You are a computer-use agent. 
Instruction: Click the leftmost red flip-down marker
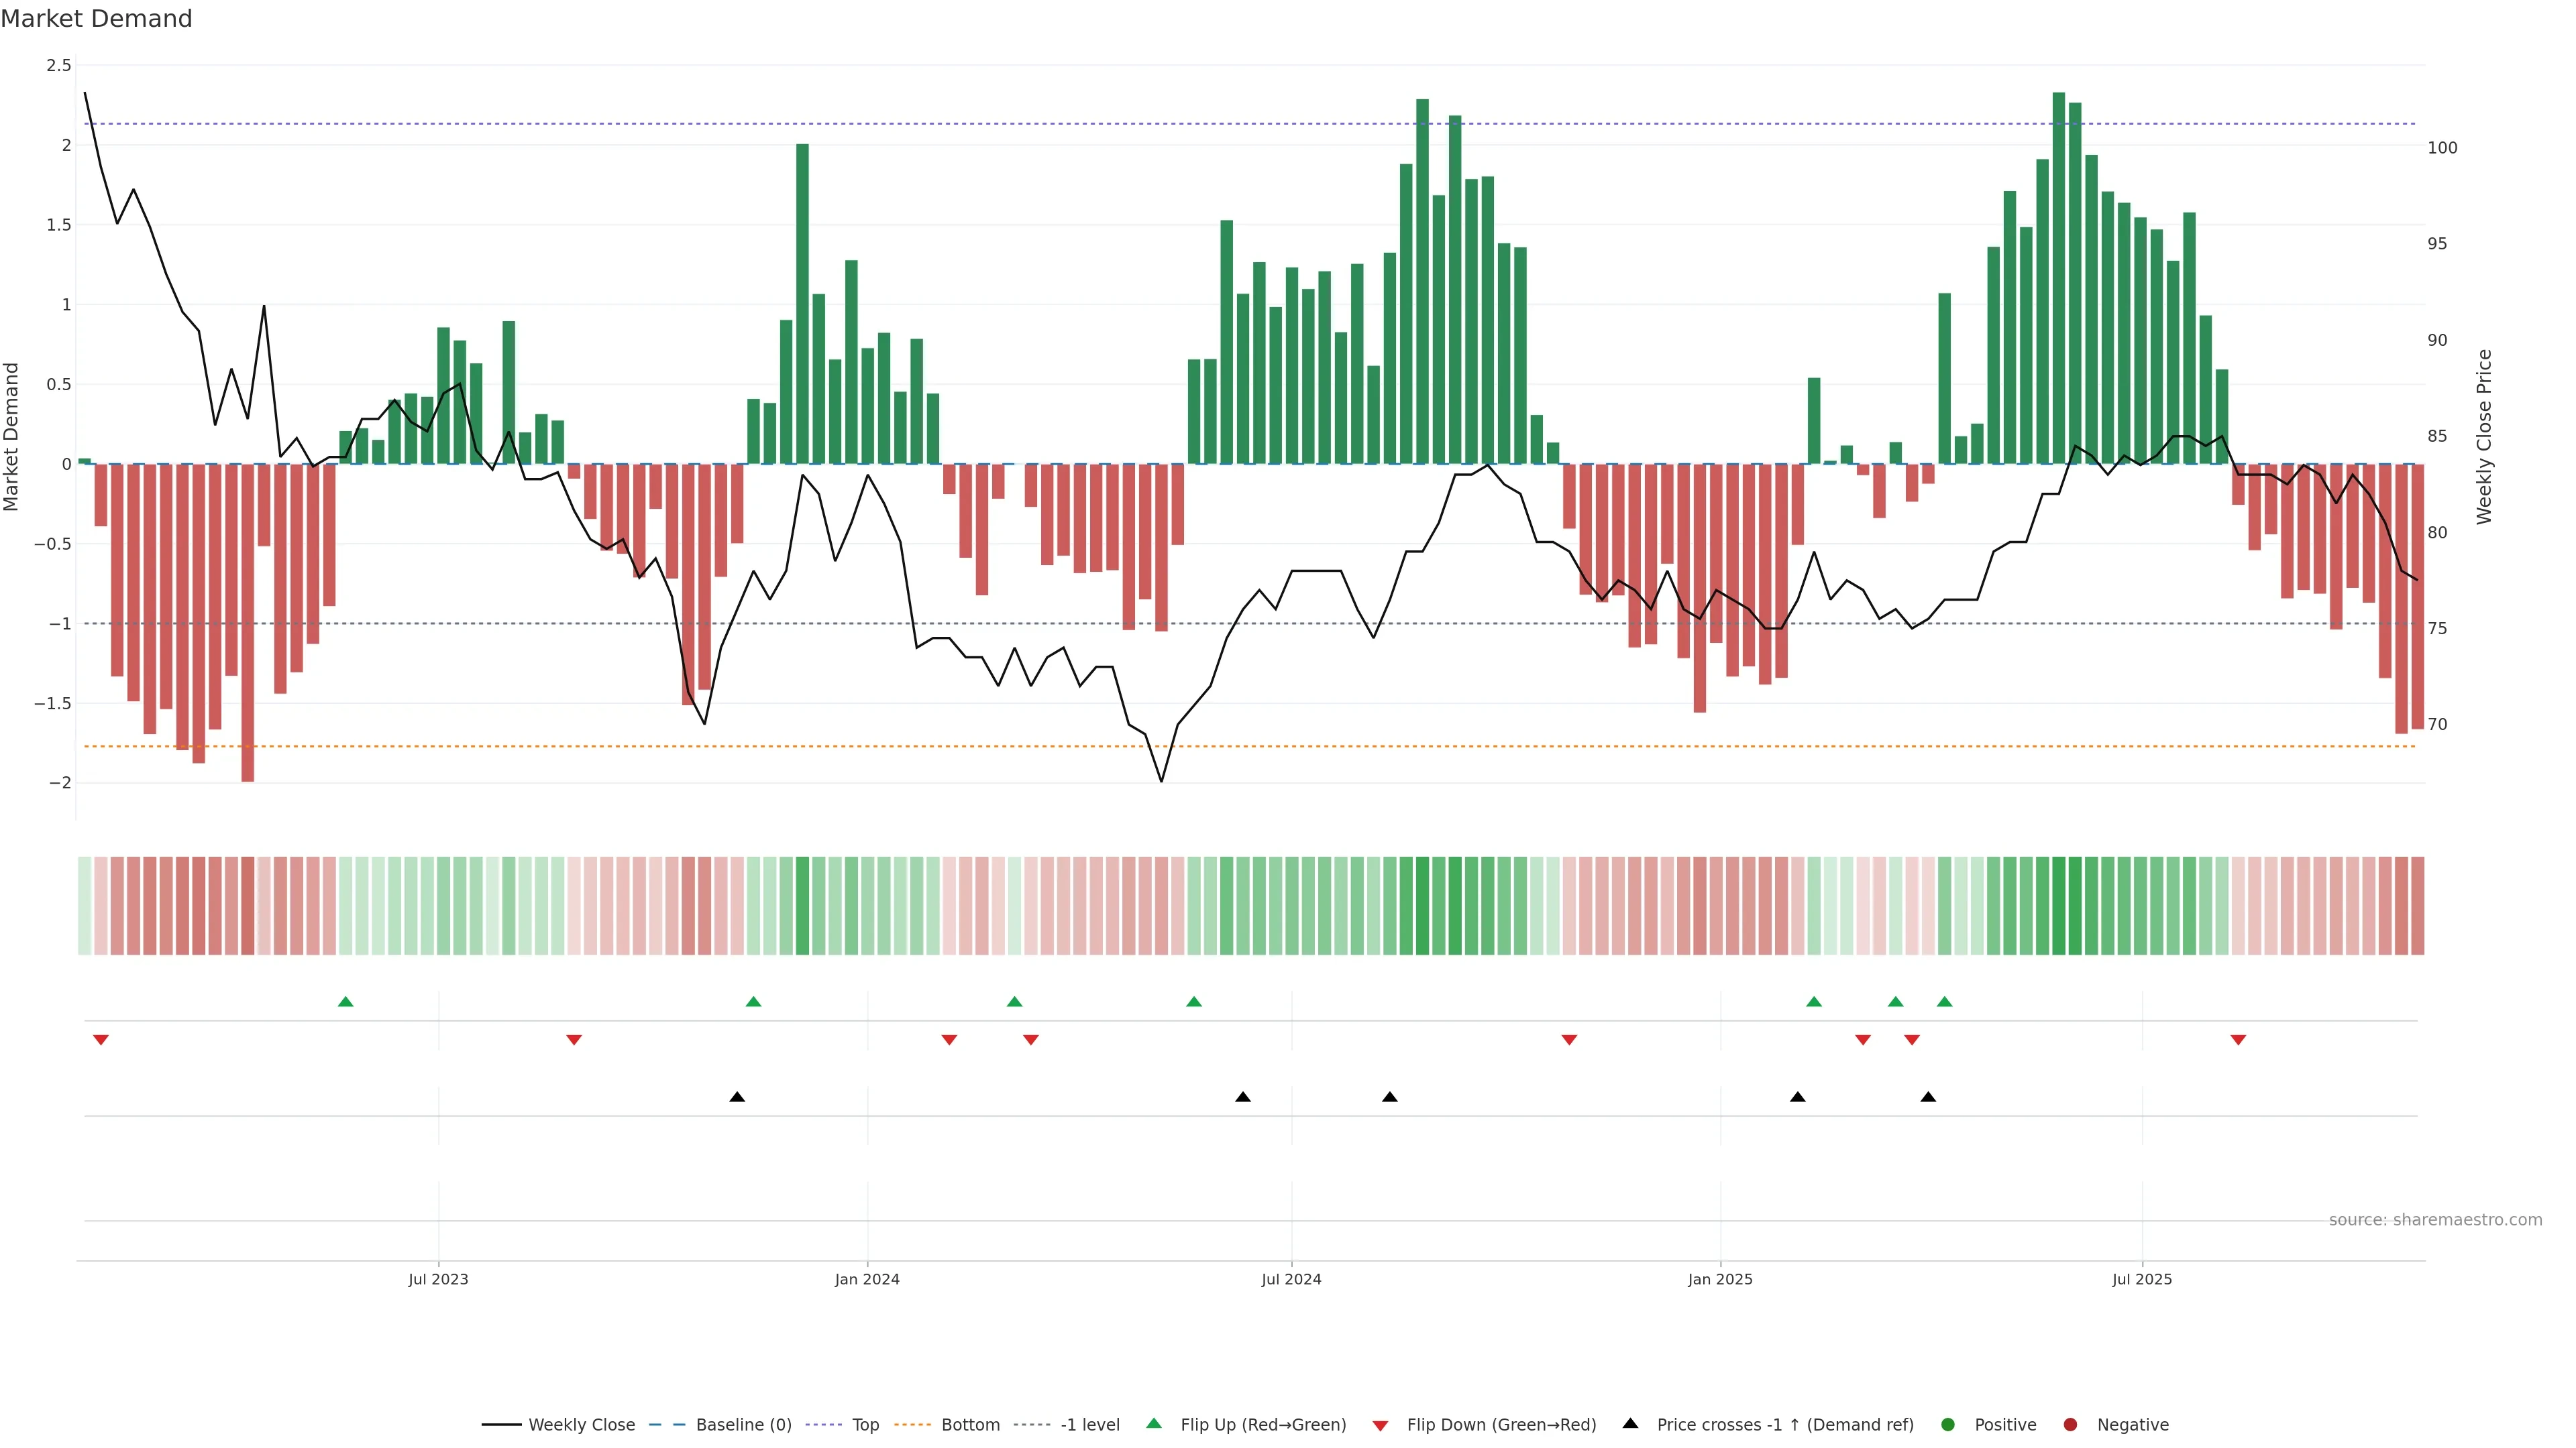coord(101,1040)
